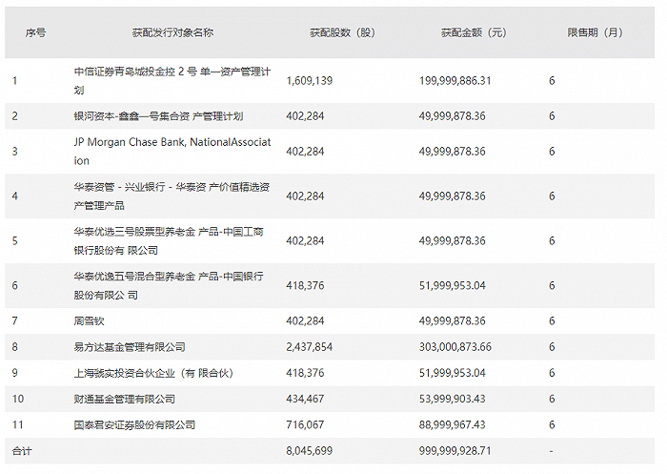Click the 序号 column header
Image resolution: width=667 pixels, height=474 pixels.
35,32
